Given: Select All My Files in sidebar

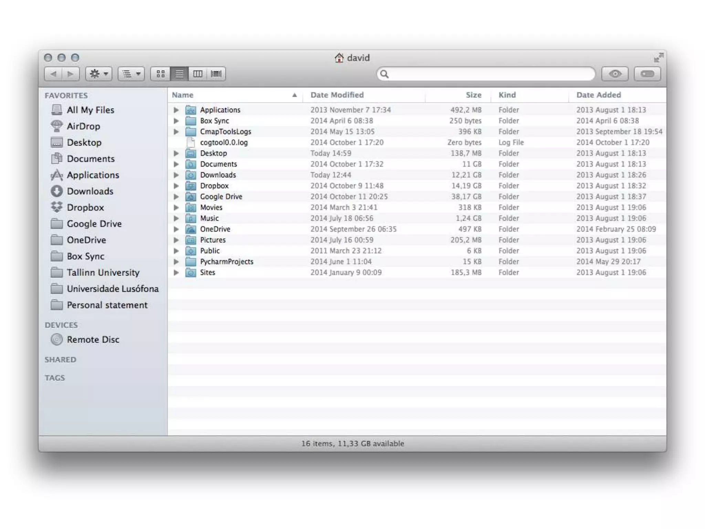Looking at the screenshot, I should point(90,110).
